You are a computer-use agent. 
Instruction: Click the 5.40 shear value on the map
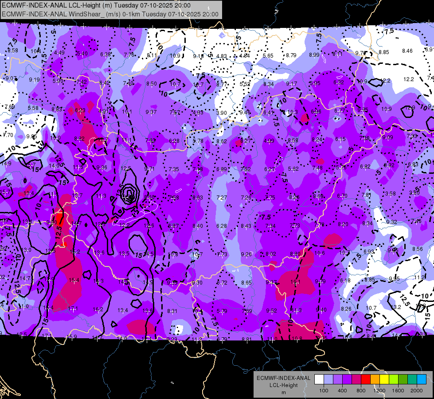click(x=82, y=54)
